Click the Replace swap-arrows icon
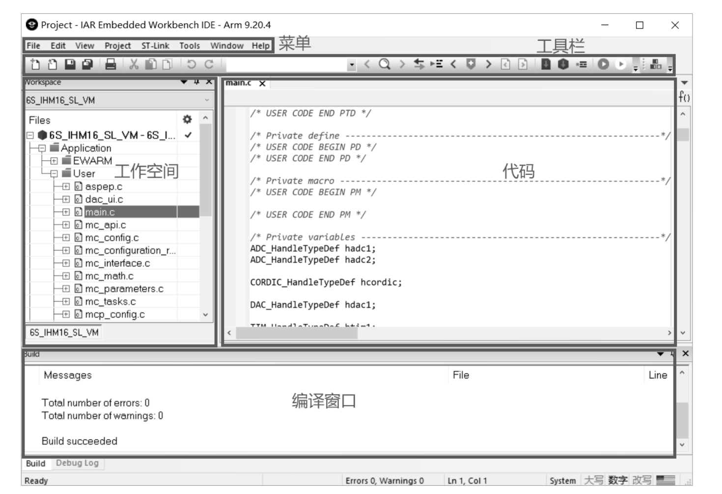This screenshot has height=494, width=722. 419,64
